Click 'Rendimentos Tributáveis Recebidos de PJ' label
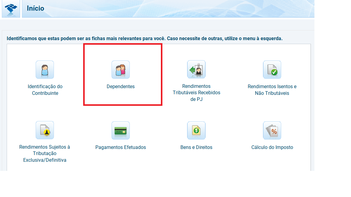The width and height of the screenshot is (351, 197). [x=196, y=93]
